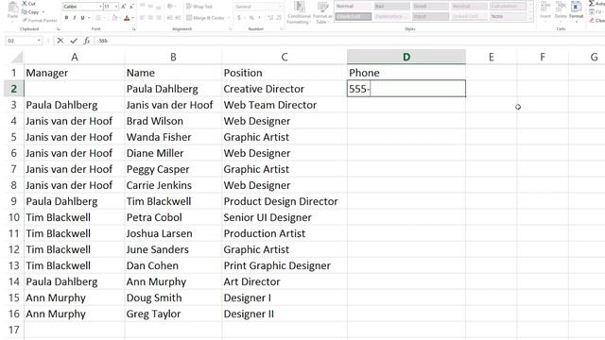
Task: Click Merge & Center button
Action: pyautogui.click(x=205, y=18)
